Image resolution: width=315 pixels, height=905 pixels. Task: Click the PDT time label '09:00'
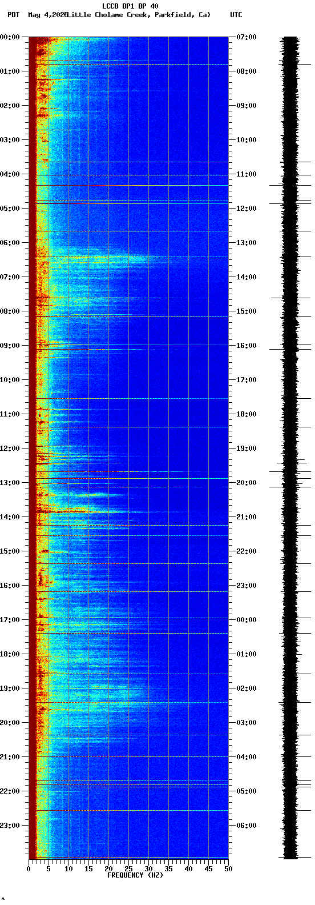pyautogui.click(x=10, y=346)
